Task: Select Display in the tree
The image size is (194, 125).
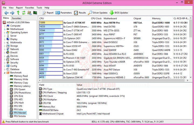Action: tap(14, 39)
